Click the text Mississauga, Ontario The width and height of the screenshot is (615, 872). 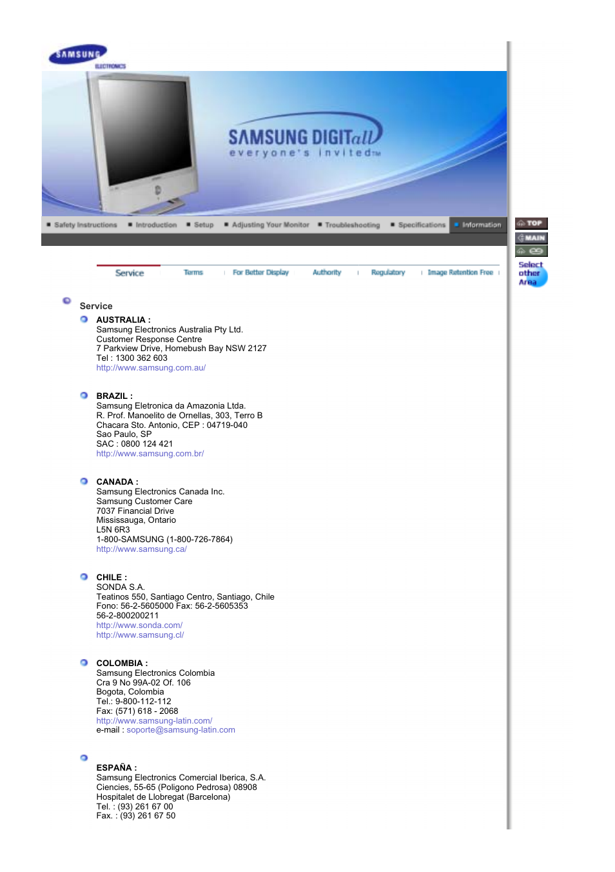(x=136, y=520)
